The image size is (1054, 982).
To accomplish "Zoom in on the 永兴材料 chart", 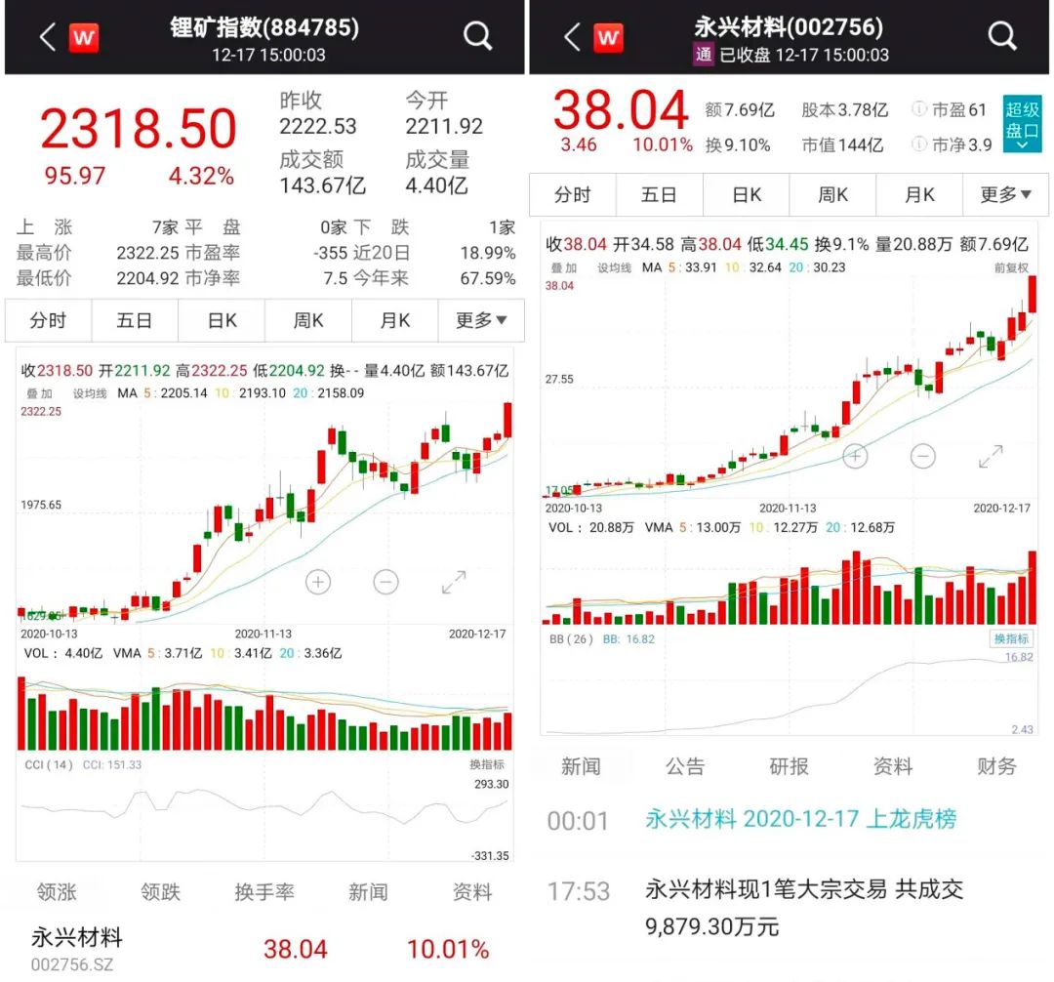I will (x=855, y=456).
